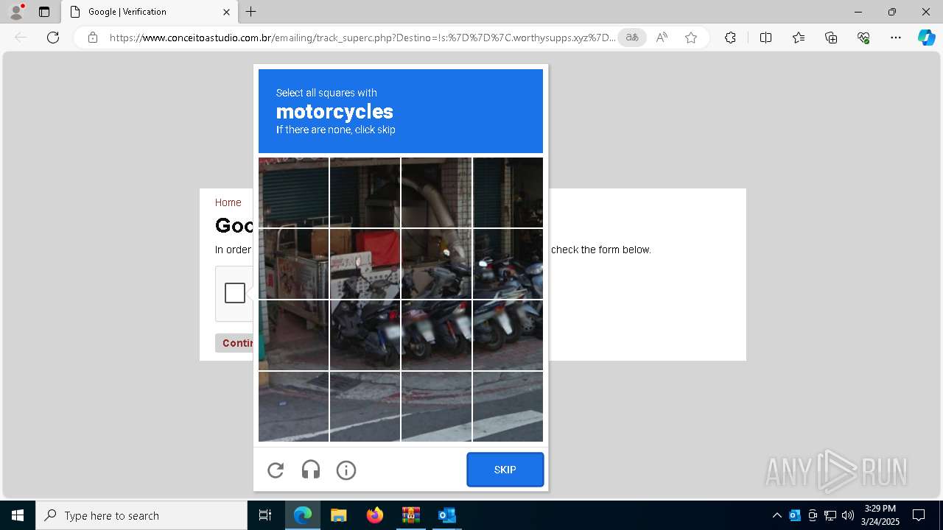Open Copilot sidebar
Image resolution: width=943 pixels, height=530 pixels.
[926, 38]
